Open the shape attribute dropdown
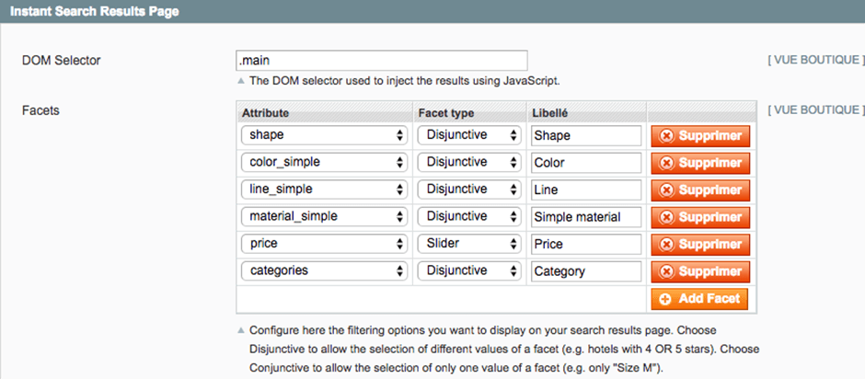Viewport: 865px width, 379px height. pos(324,135)
